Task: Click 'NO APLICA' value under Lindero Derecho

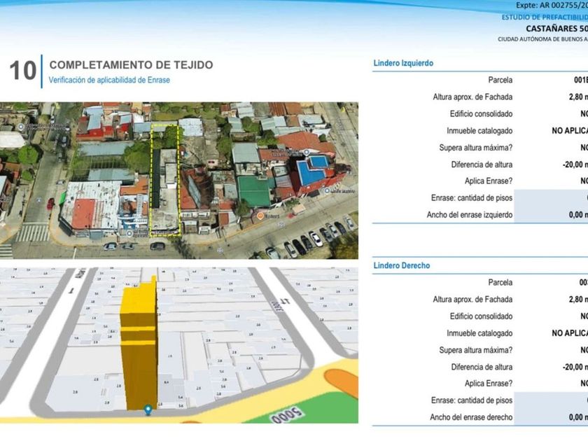Action: pyautogui.click(x=570, y=333)
